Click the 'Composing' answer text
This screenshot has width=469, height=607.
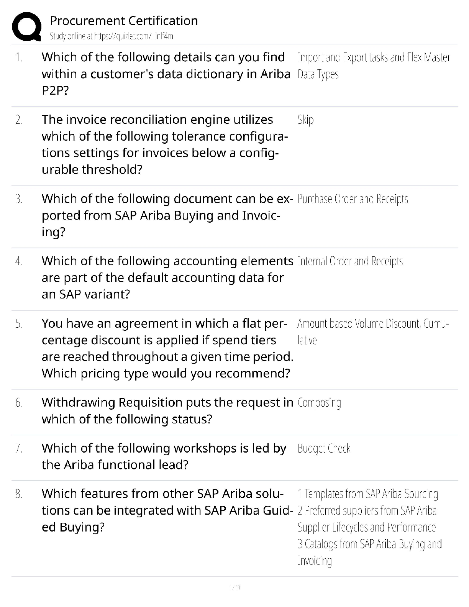tap(319, 403)
